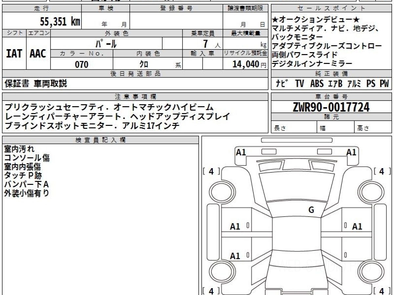
Task: Select chassis number "ZWR90-0017724"
Action: point(331,107)
